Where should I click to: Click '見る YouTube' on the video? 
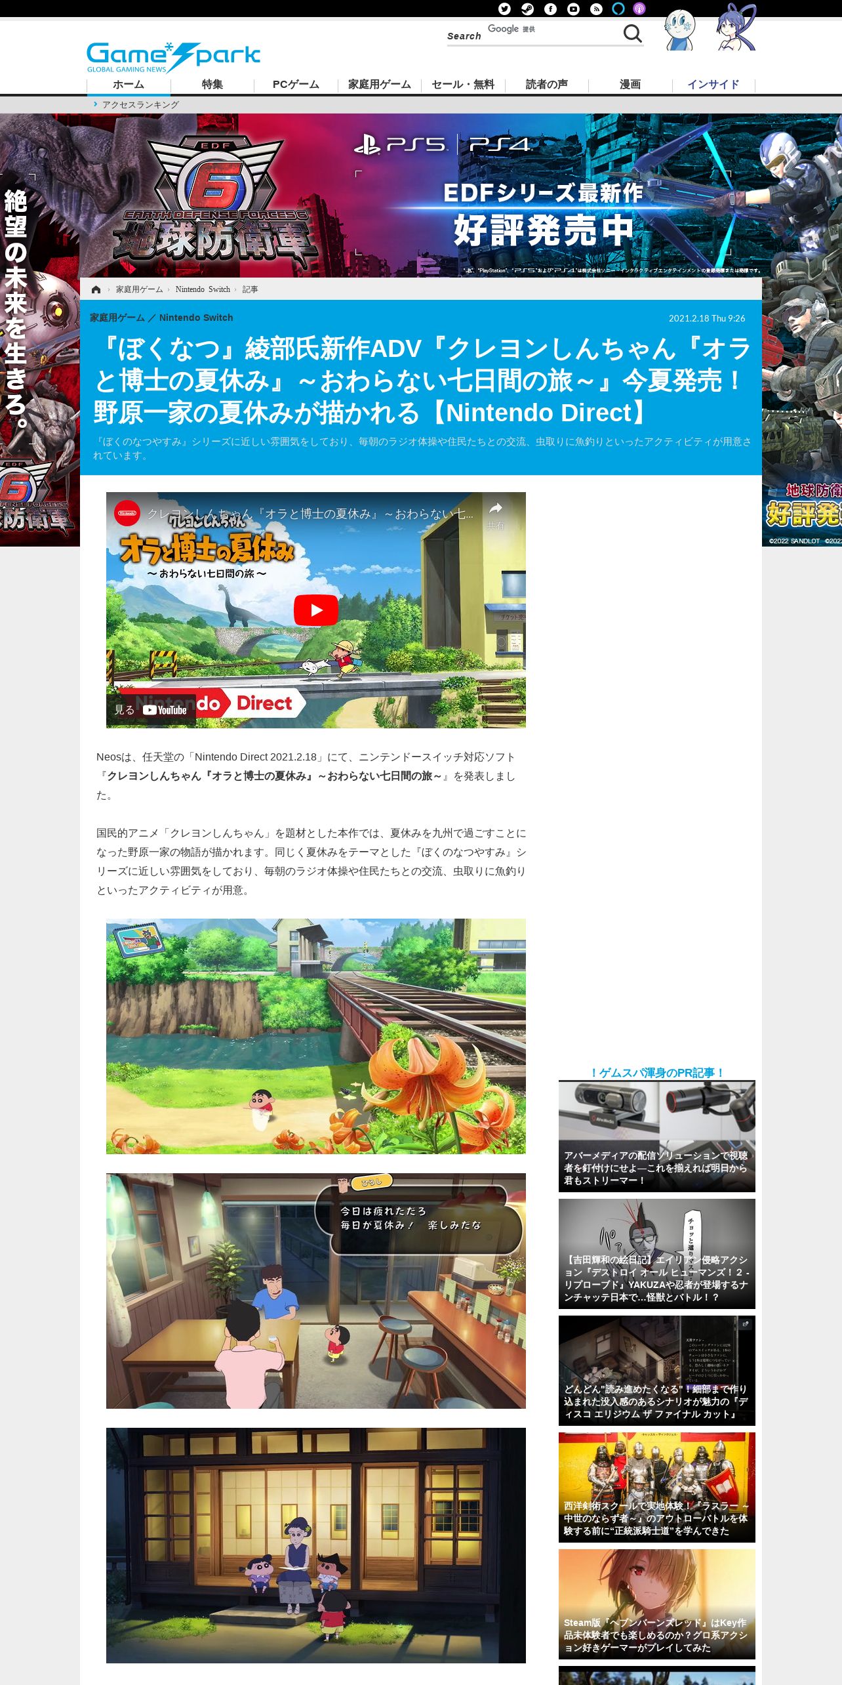pyautogui.click(x=151, y=710)
